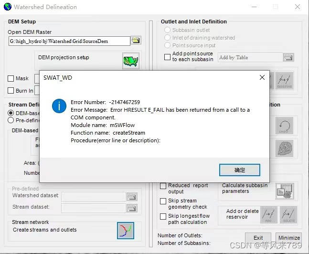Enable the Burn In checkbox
This screenshot has width=309, height=254.
[x=11, y=91]
